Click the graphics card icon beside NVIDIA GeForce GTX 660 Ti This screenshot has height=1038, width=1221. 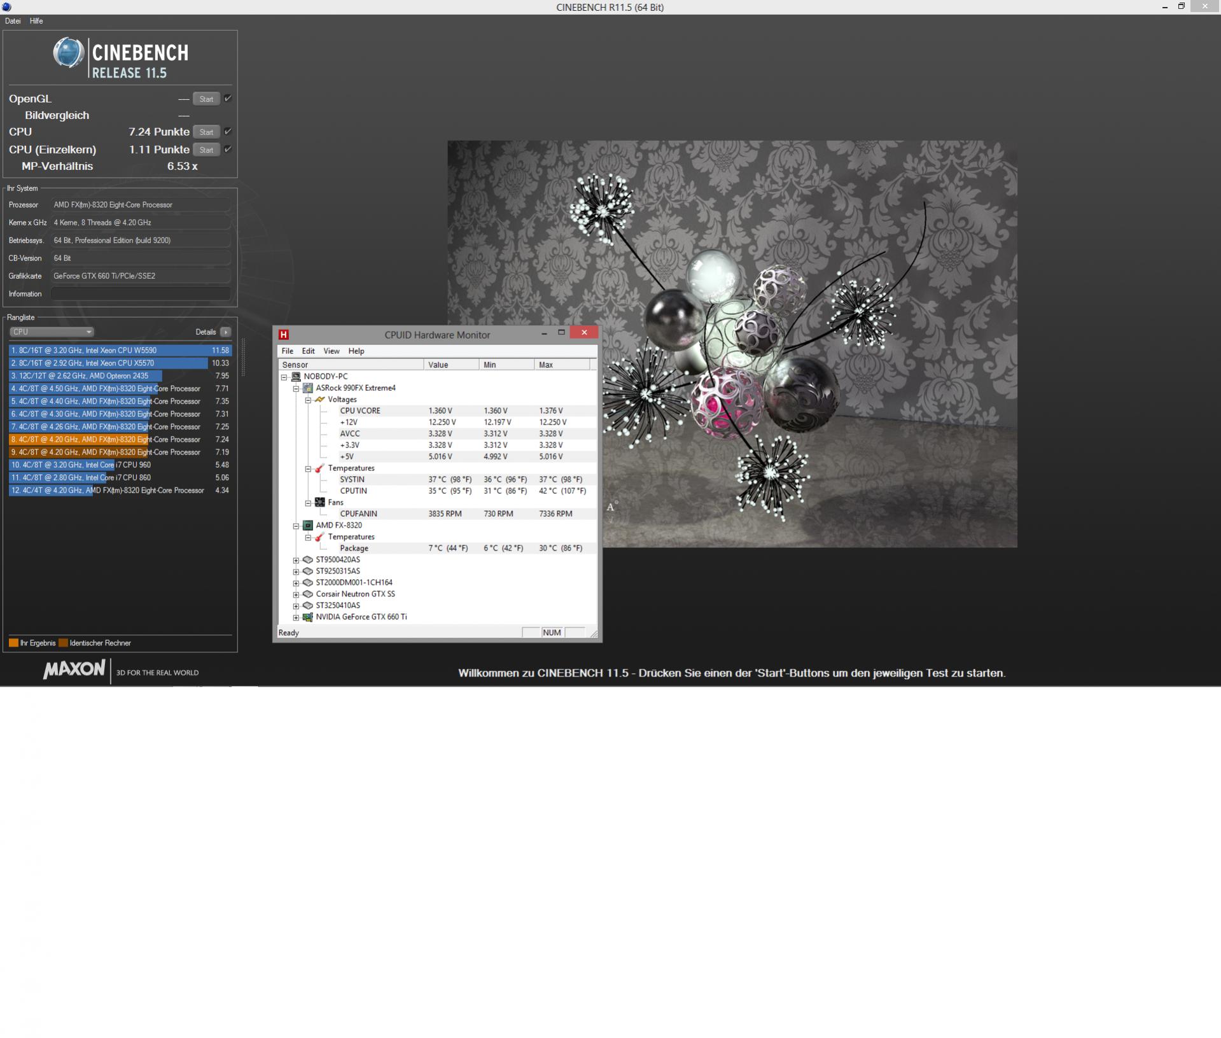pyautogui.click(x=308, y=617)
